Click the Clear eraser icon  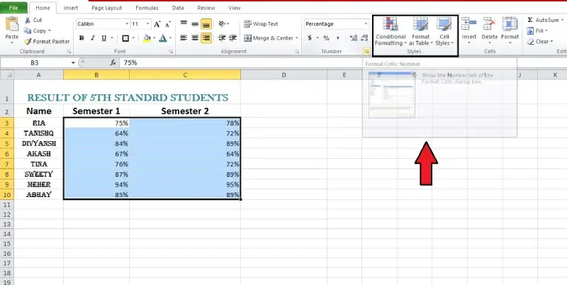point(530,42)
